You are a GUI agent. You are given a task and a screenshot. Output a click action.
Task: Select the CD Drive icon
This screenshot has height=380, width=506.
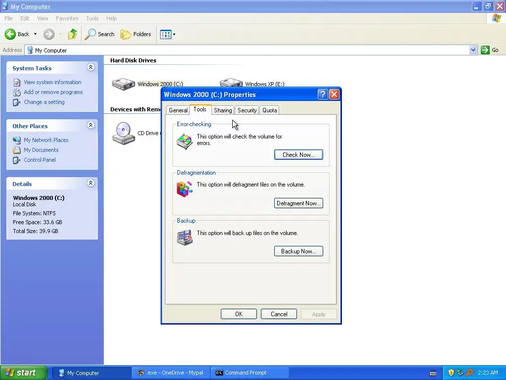pos(124,133)
